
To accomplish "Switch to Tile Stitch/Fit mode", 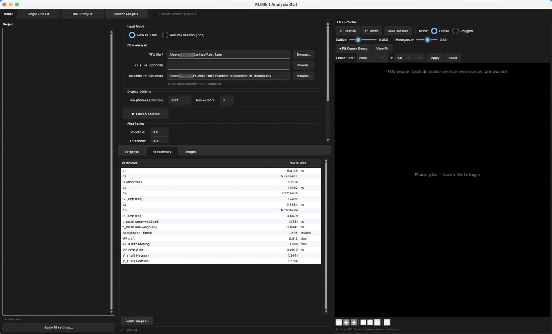I will pos(82,14).
